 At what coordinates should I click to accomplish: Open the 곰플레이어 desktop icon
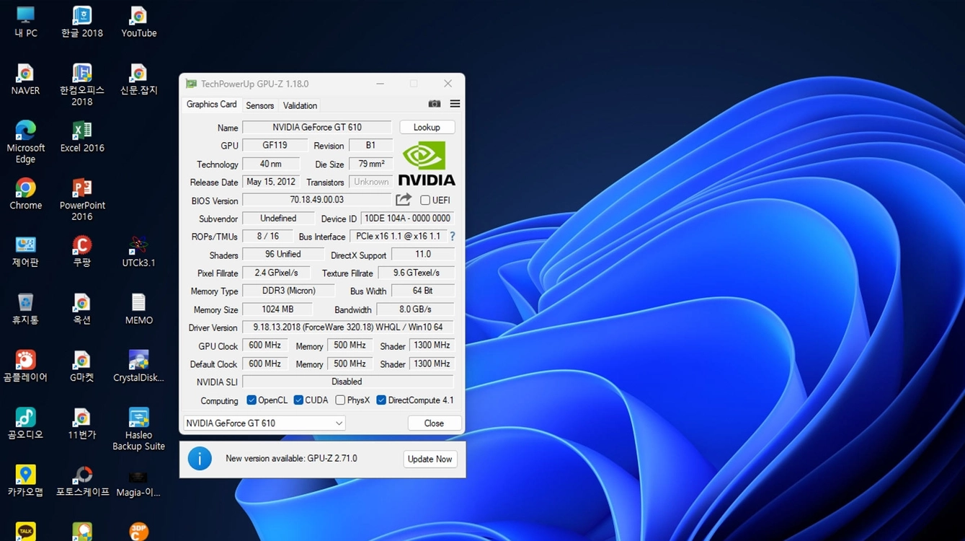[x=25, y=366]
